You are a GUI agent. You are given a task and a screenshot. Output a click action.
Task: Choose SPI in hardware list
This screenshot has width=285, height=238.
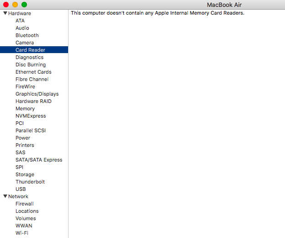point(20,167)
